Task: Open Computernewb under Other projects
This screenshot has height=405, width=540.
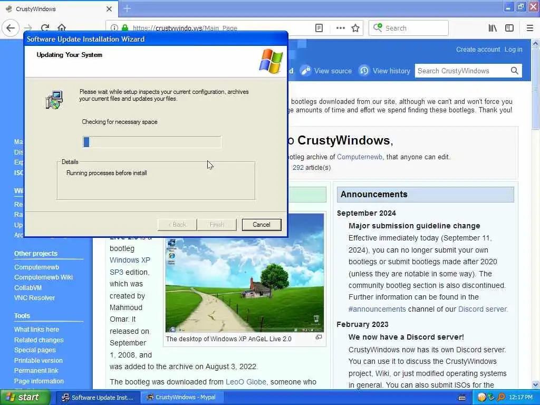Action: coord(36,267)
